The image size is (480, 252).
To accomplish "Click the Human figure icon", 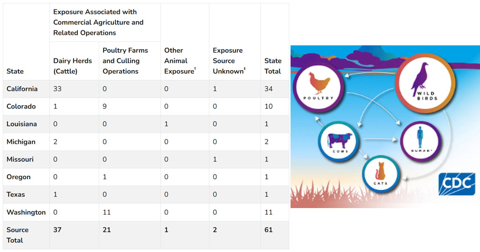I will click(x=419, y=141).
